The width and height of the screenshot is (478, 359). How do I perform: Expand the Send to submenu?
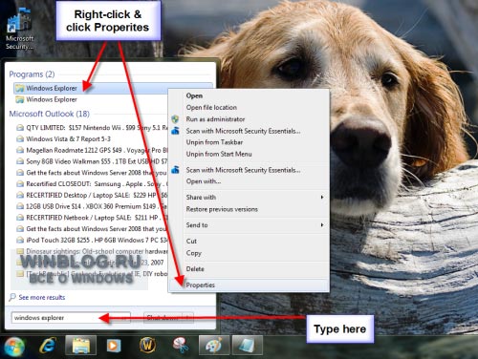(x=250, y=225)
